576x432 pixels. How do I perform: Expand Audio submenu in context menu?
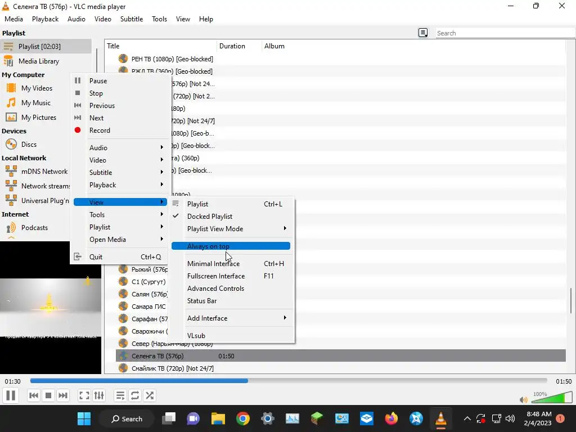[120, 148]
